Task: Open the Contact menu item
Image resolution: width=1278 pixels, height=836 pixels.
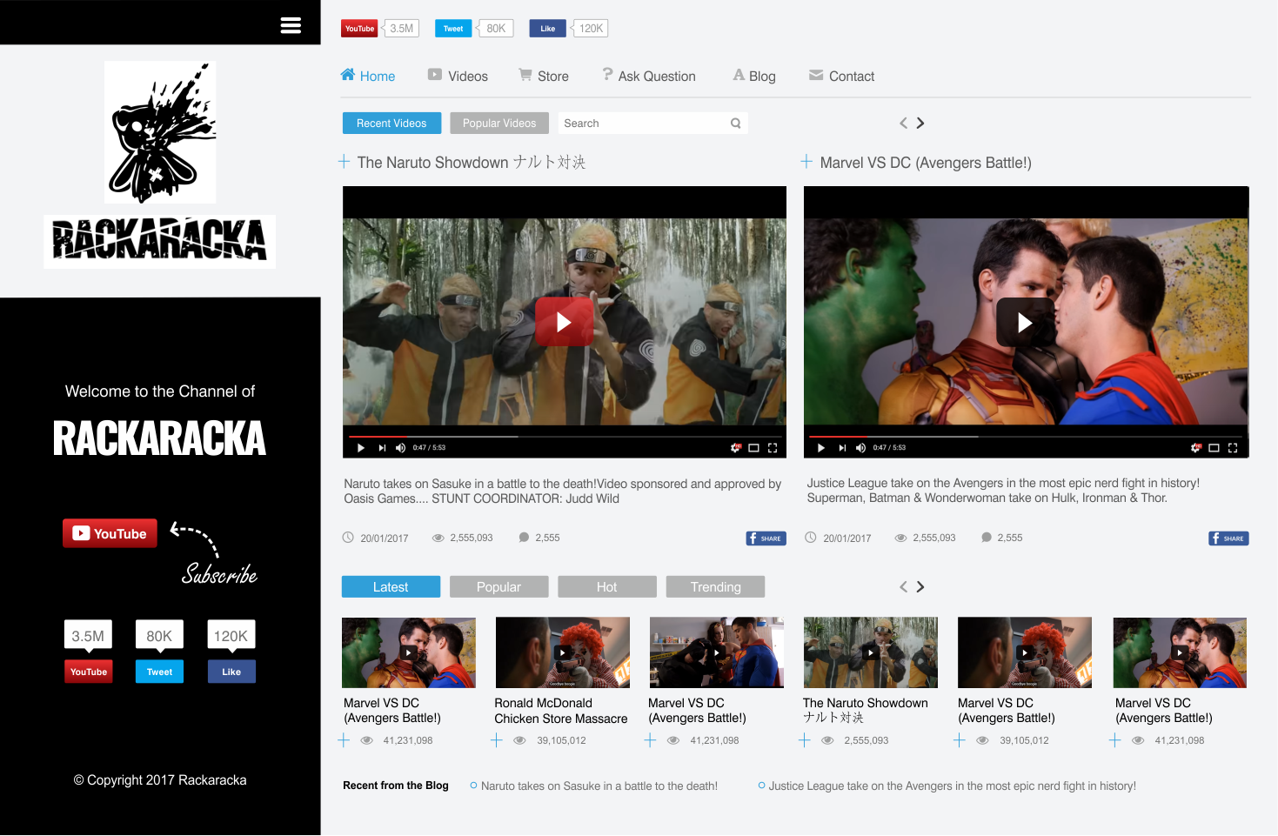Action: [x=841, y=76]
